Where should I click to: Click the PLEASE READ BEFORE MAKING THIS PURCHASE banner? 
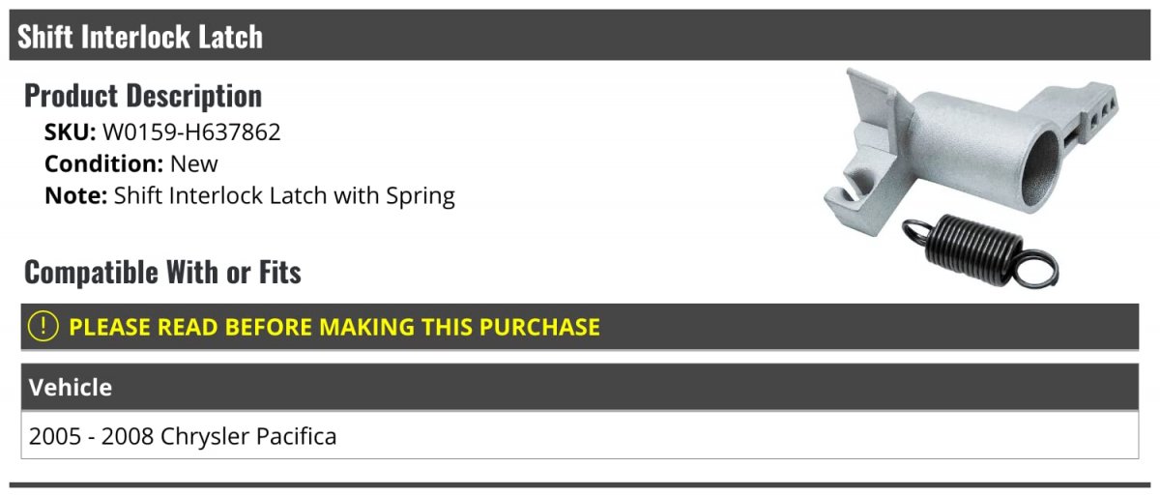click(580, 327)
